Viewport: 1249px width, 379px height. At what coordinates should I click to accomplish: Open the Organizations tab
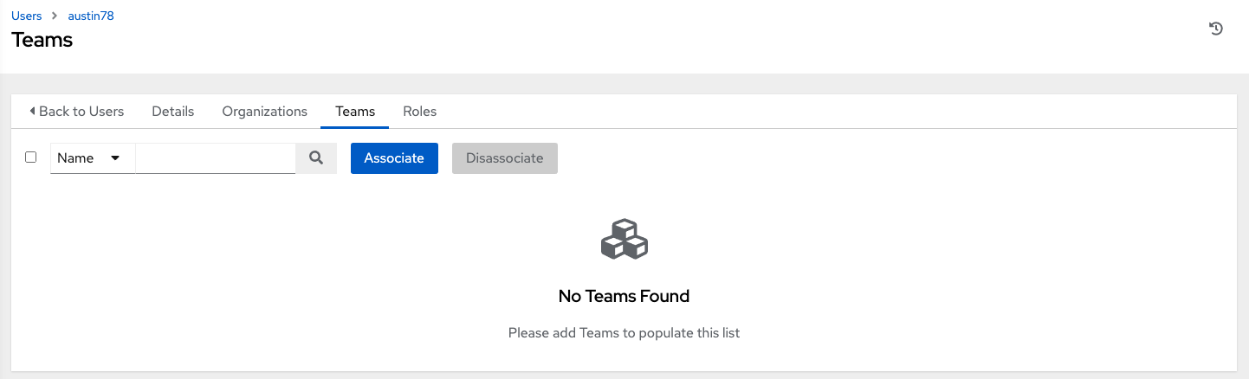pyautogui.click(x=265, y=111)
